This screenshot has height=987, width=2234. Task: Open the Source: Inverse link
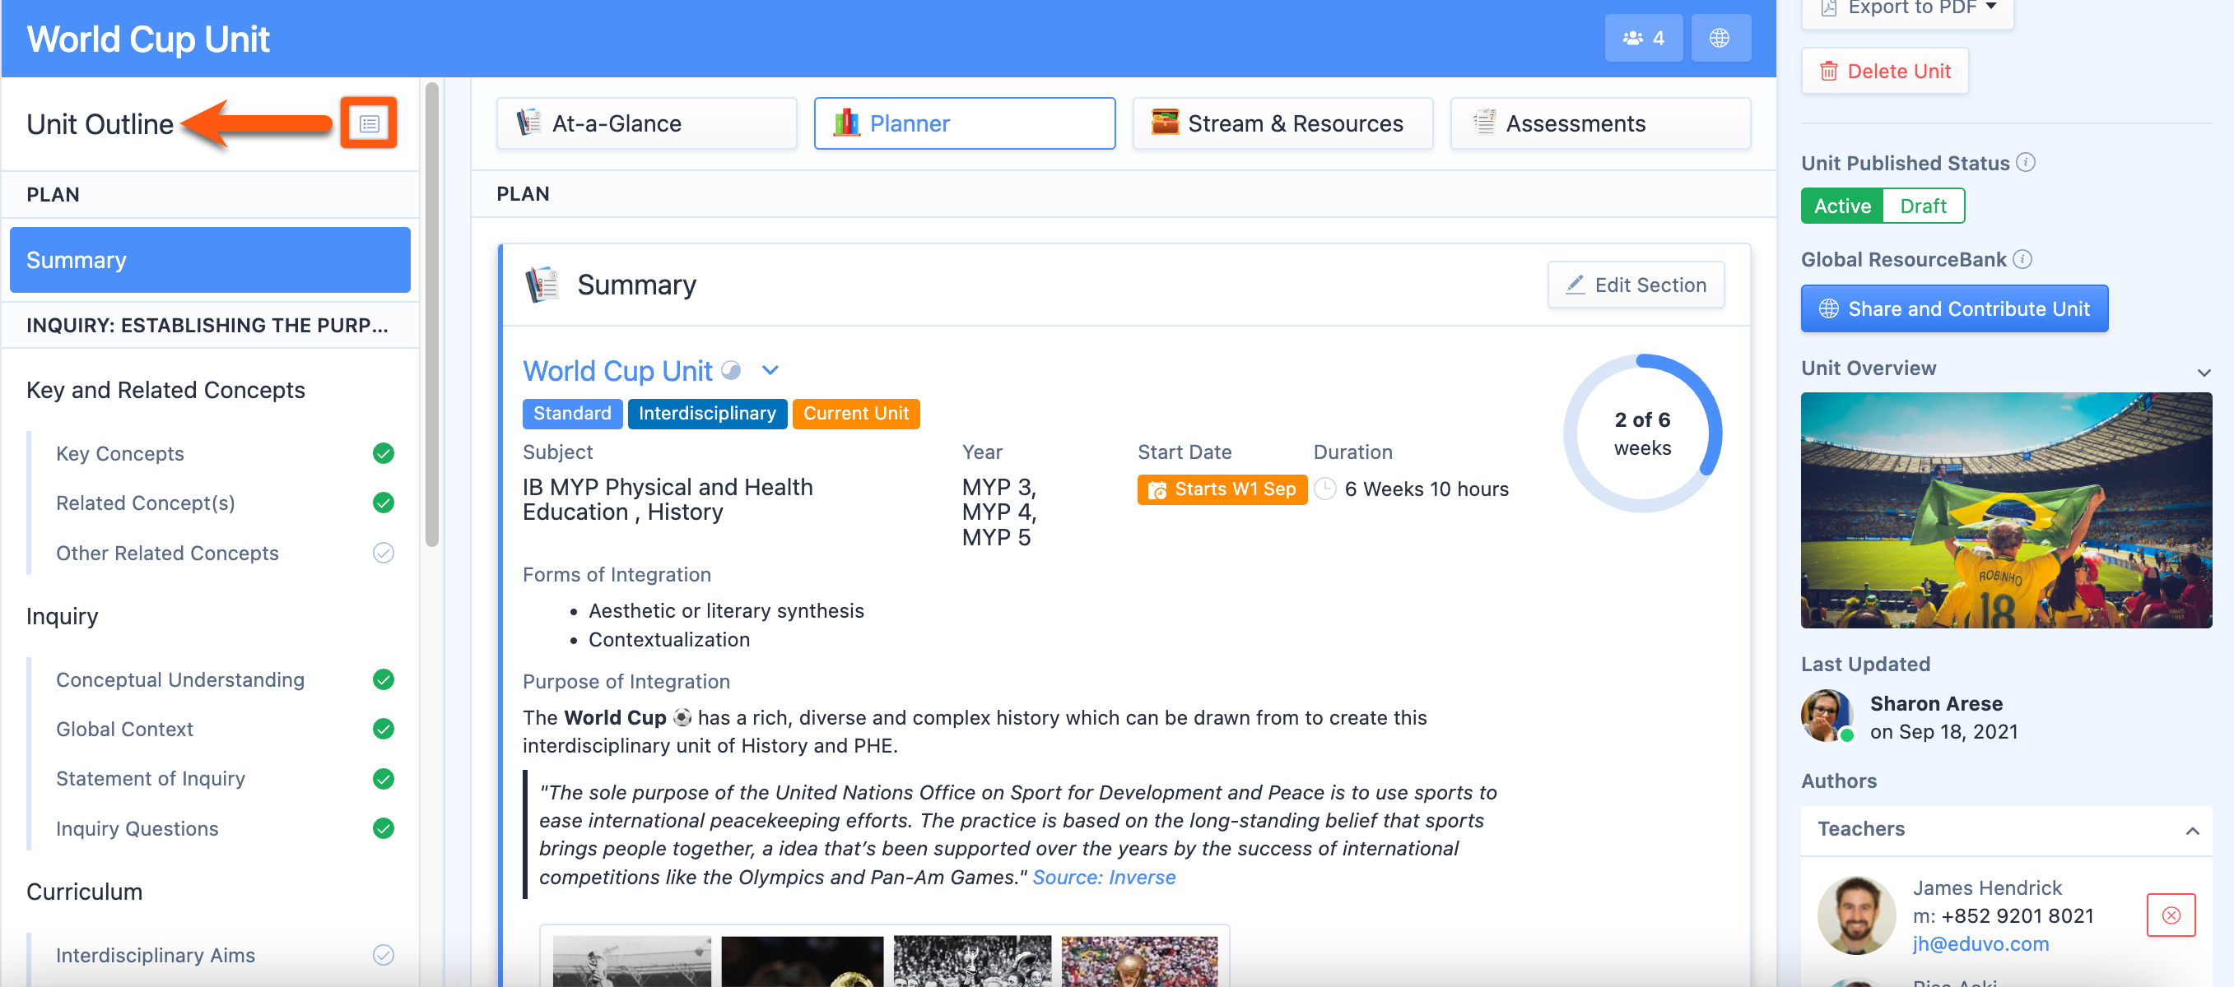tap(1103, 877)
